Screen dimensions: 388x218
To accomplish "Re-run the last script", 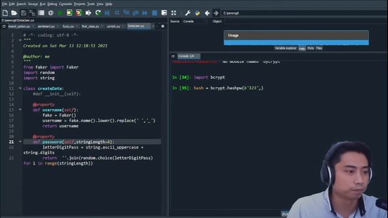I will 98,13.
